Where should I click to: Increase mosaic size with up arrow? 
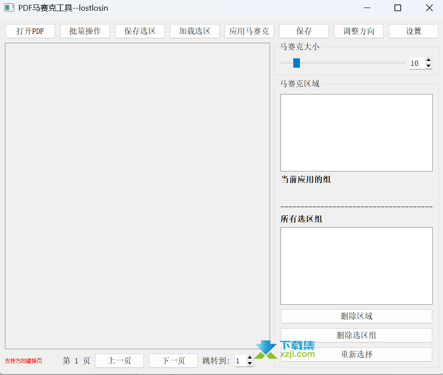coord(429,61)
